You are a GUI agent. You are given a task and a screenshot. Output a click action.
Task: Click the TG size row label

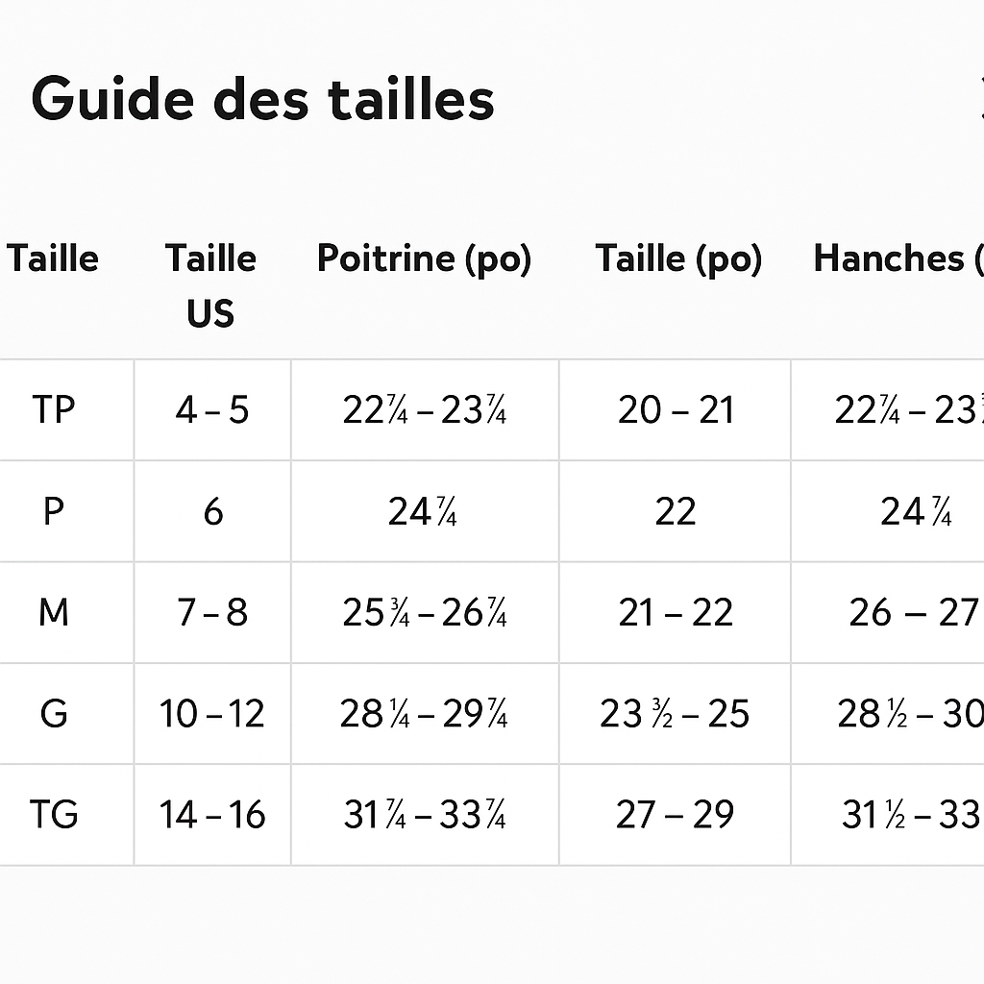click(53, 815)
